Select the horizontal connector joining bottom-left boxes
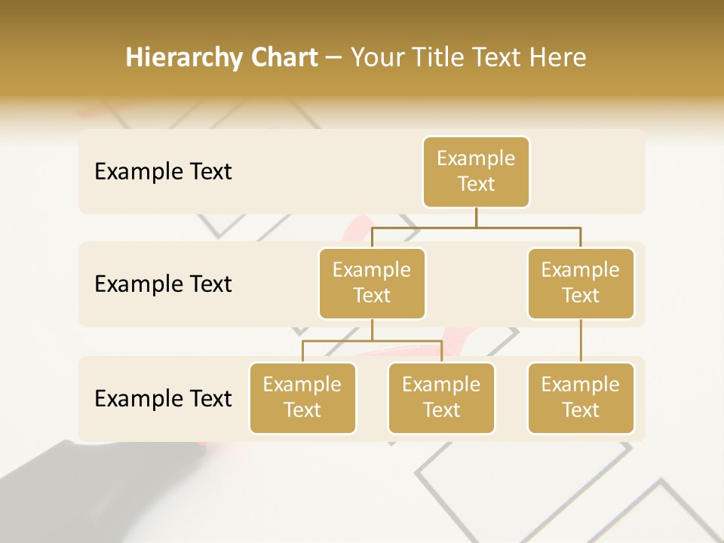 tap(372, 341)
